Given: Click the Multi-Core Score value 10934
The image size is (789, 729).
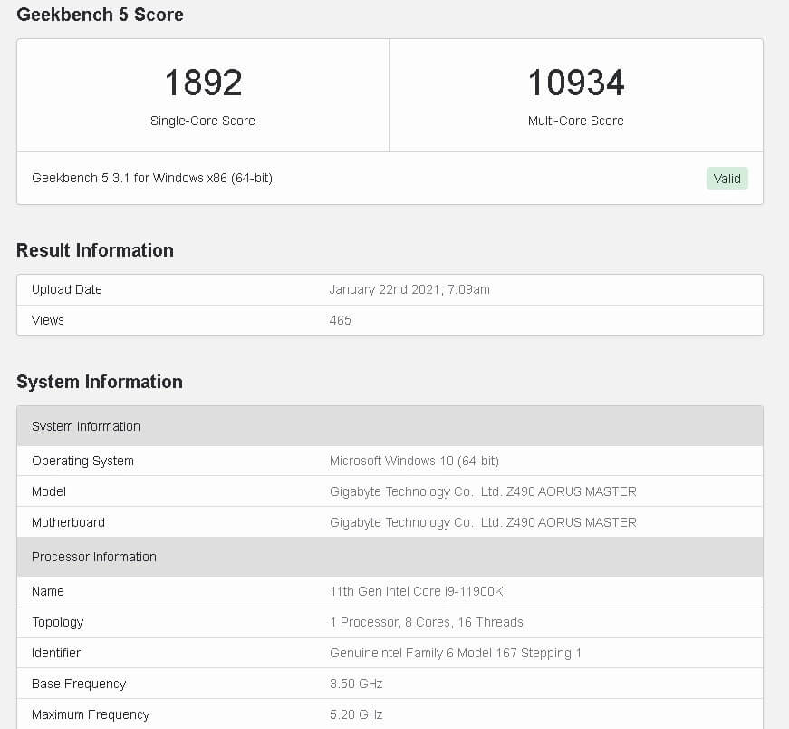Looking at the screenshot, I should tap(575, 83).
